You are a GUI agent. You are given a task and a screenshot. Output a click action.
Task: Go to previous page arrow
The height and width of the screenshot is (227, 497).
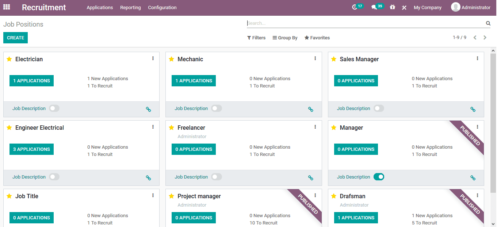point(475,38)
